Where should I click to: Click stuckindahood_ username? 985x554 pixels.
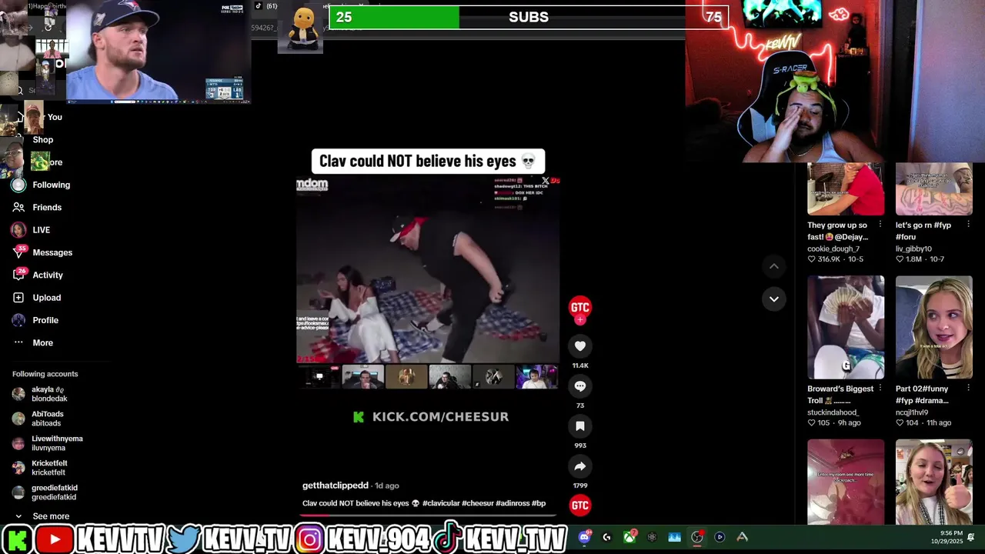click(833, 412)
